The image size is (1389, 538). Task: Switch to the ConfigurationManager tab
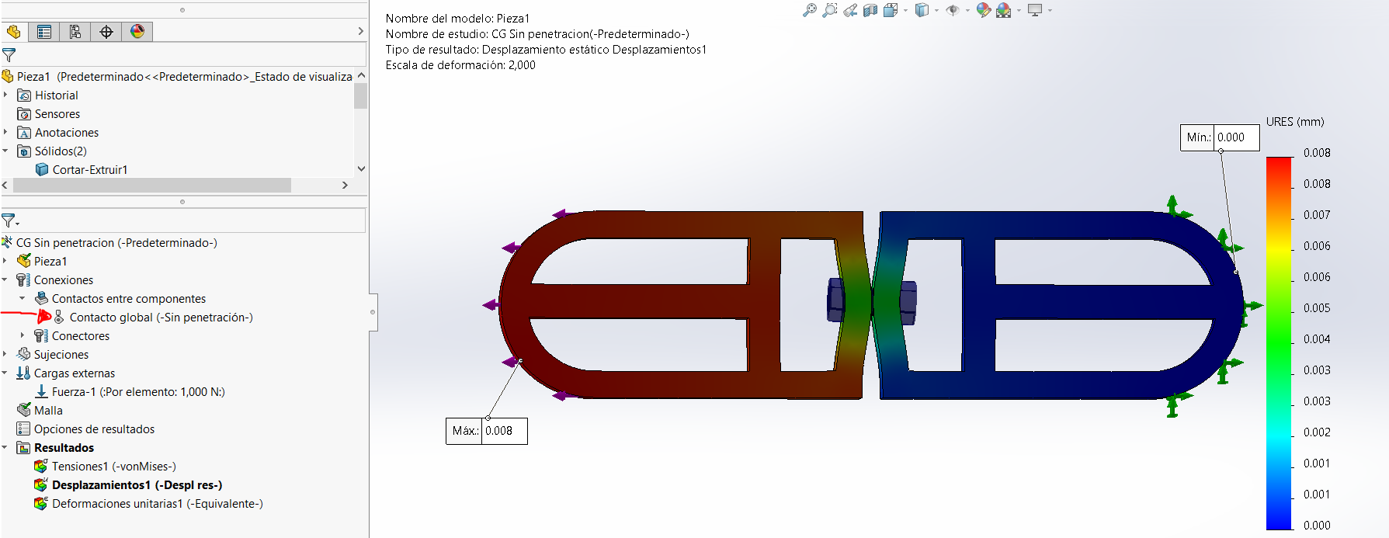[x=75, y=32]
